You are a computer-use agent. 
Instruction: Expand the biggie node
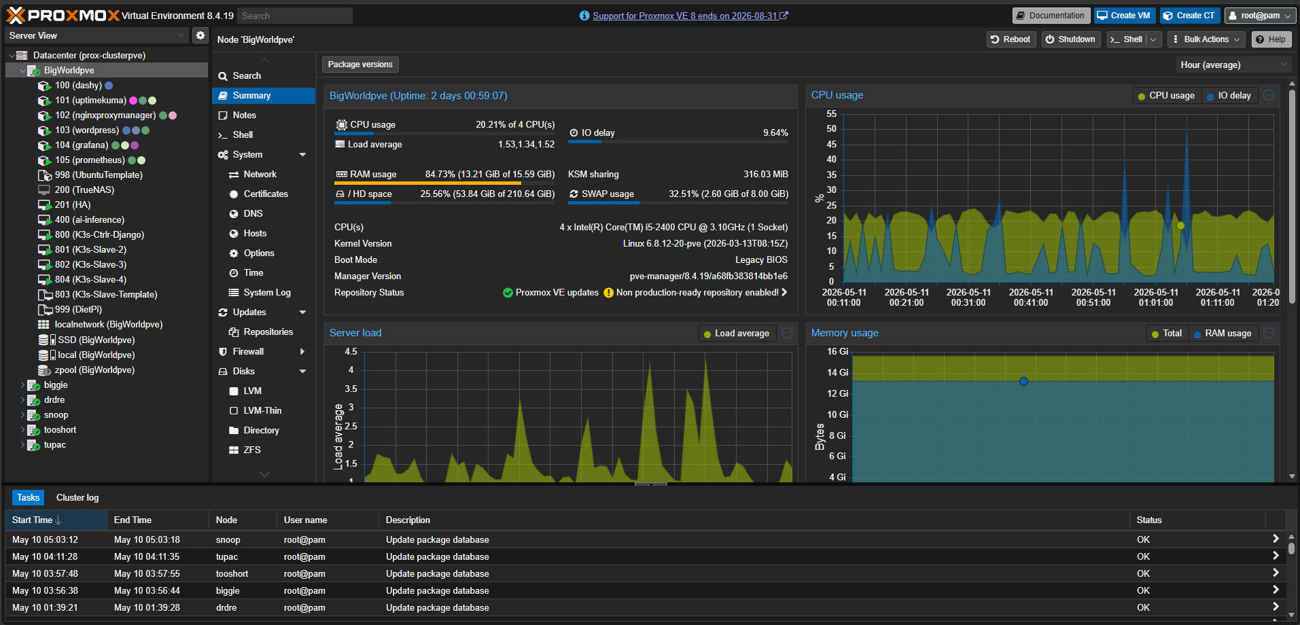tap(22, 385)
